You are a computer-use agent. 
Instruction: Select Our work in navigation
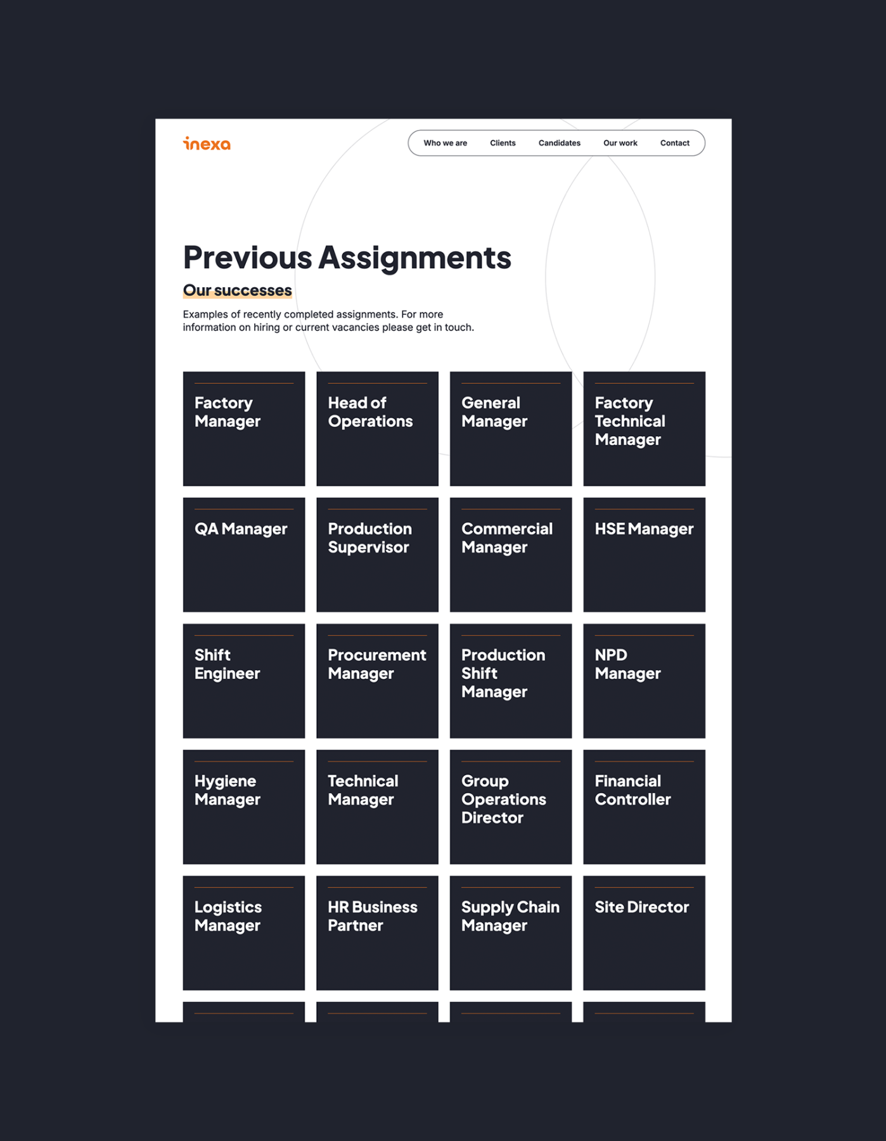pos(620,143)
